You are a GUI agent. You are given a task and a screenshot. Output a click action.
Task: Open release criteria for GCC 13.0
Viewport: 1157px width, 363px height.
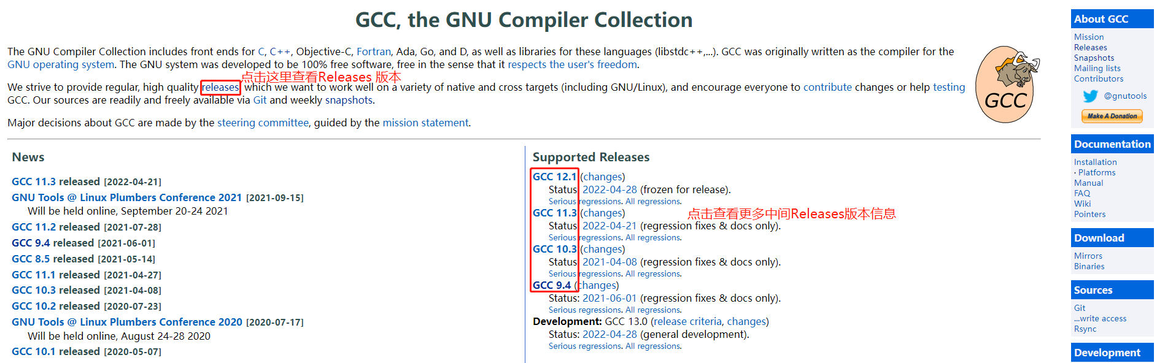pyautogui.click(x=687, y=321)
